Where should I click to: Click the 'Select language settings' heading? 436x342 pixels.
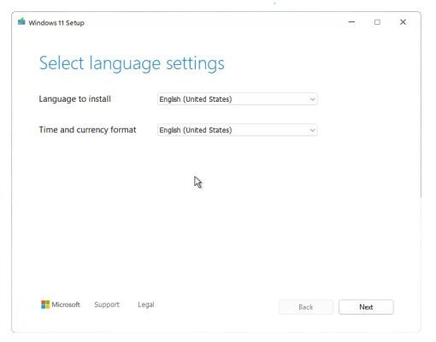132,63
